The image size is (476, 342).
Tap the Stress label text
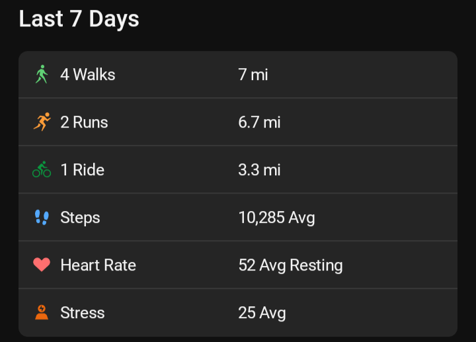[x=83, y=312]
